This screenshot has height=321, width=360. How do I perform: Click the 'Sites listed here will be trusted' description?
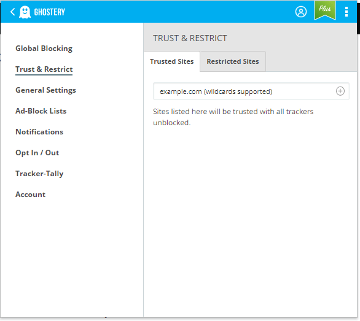click(x=233, y=117)
